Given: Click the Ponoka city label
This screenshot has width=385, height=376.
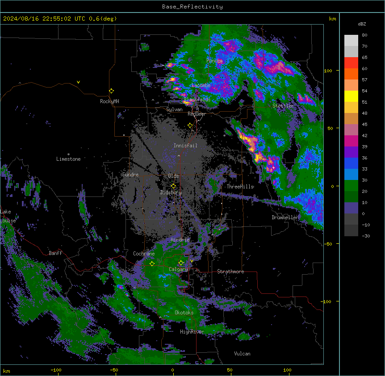Looking at the screenshot, I should pyautogui.click(x=214, y=61).
